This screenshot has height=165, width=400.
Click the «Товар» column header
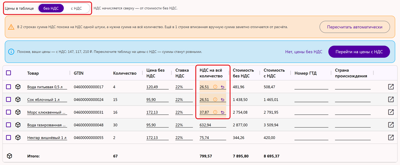click(33, 73)
